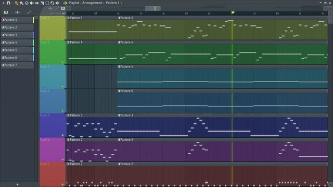Image resolution: width=333 pixels, height=187 pixels.
Task: Click the green playhead marker on the timeline
Action: pos(233,13)
